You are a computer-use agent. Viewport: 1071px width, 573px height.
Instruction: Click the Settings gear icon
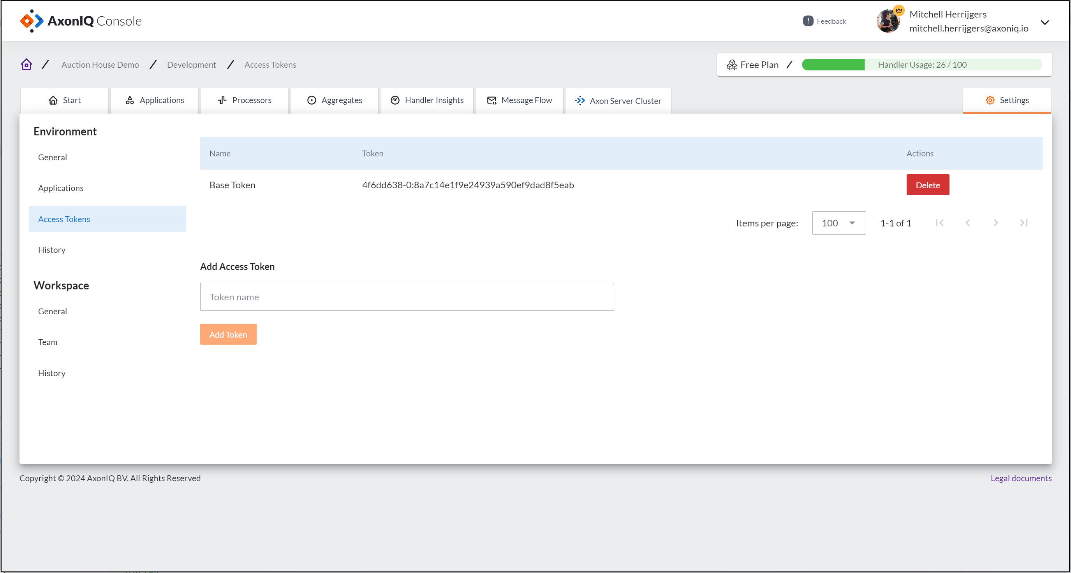pos(990,100)
